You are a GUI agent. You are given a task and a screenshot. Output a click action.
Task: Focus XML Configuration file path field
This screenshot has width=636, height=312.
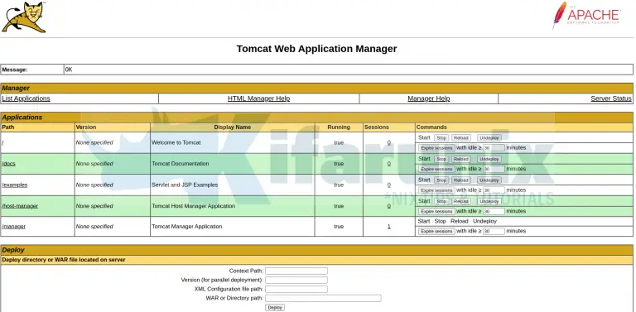pos(296,290)
